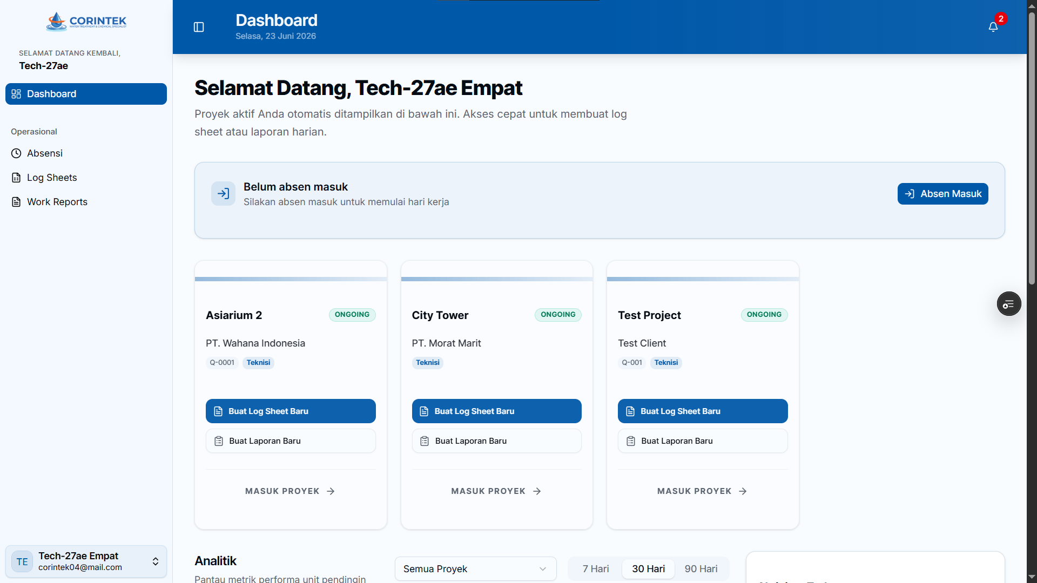Open the floating list settings button

pos(1008,304)
